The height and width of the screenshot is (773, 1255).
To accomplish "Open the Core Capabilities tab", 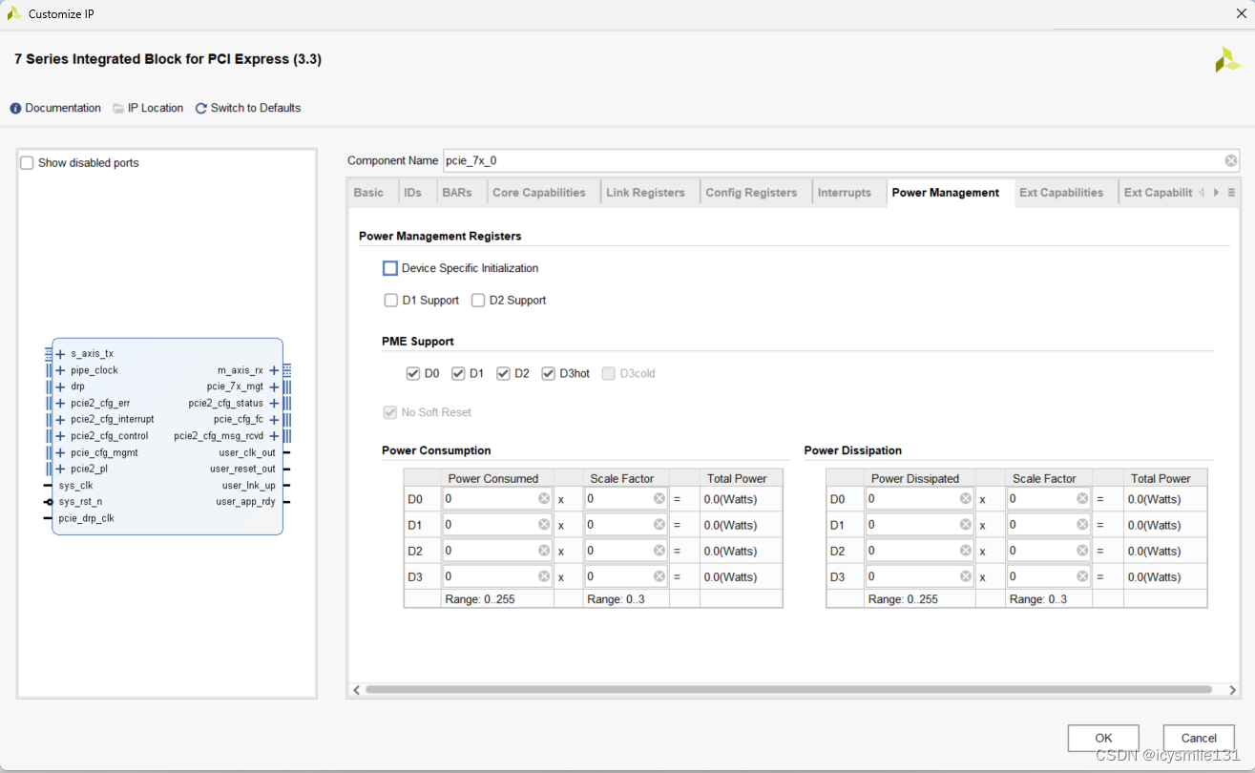I will [x=539, y=193].
